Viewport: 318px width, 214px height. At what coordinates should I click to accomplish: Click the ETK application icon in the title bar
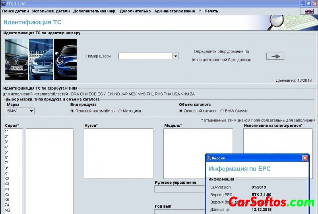pos(3,3)
